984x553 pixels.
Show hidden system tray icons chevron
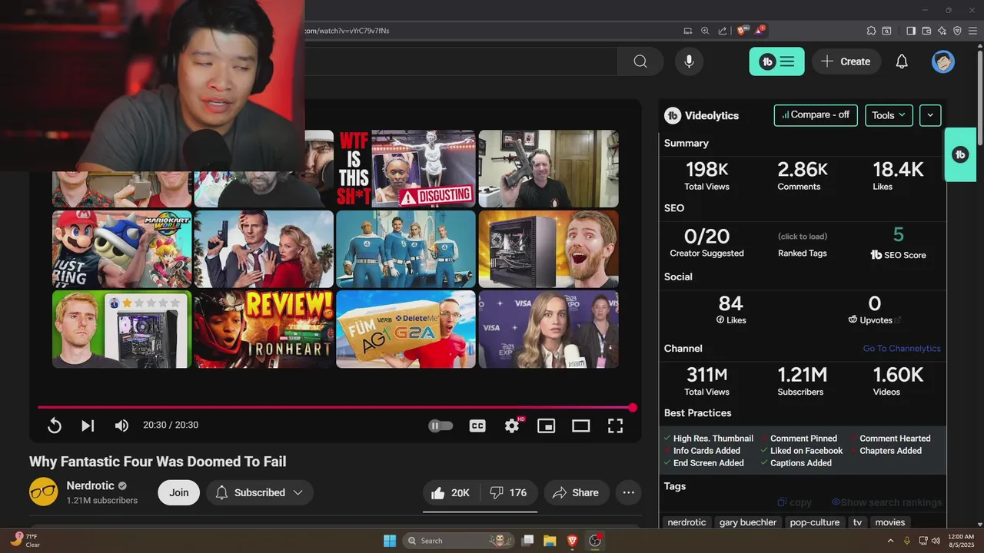[890, 541]
